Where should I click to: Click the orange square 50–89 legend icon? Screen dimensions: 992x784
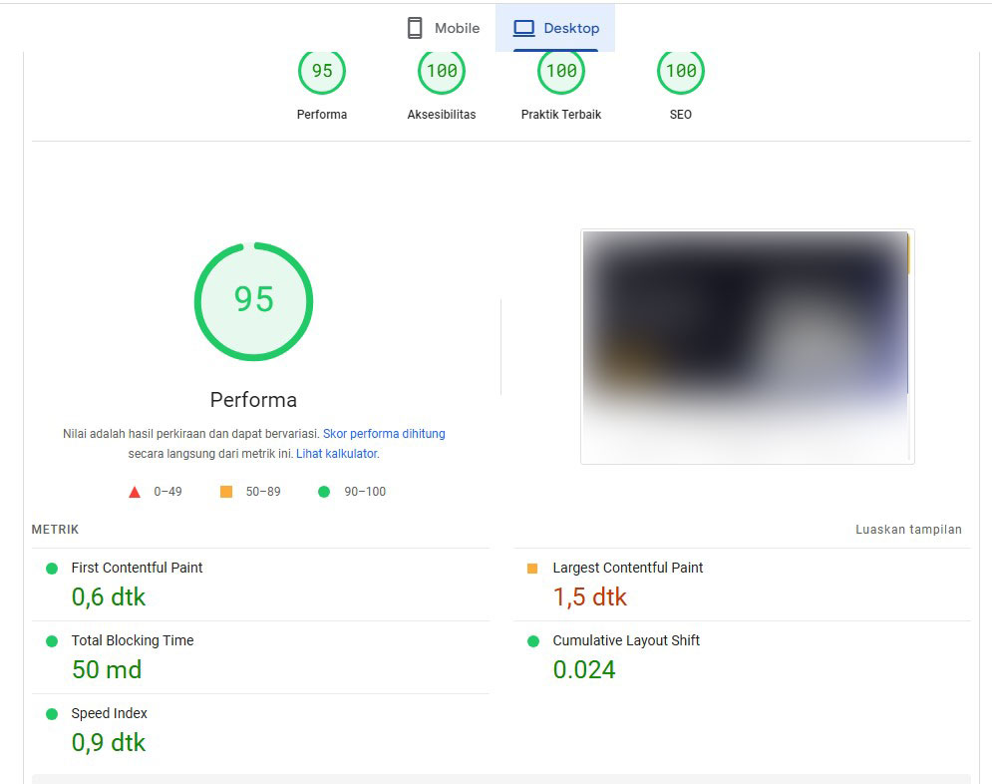(x=226, y=492)
